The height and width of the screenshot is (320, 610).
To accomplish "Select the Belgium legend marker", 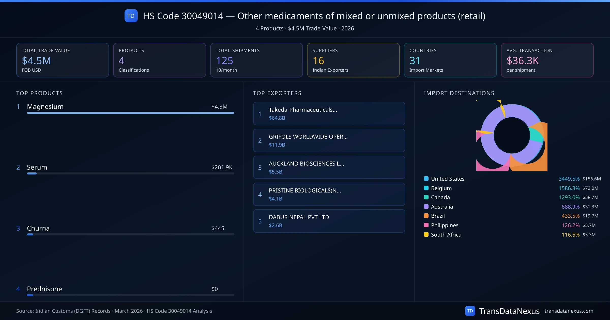I will coord(426,188).
